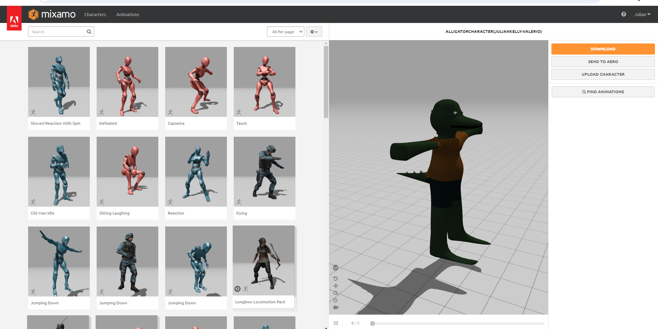Select the Old Man Idle thumbnail
Screen dimensions: 658x329
(x=59, y=172)
